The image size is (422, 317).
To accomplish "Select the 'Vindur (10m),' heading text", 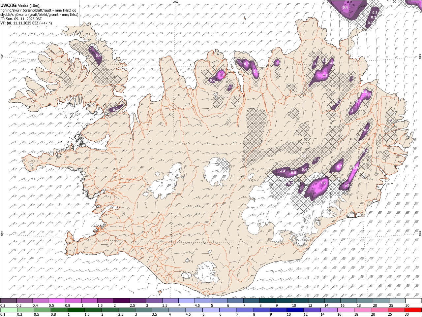I will pyautogui.click(x=29, y=5).
